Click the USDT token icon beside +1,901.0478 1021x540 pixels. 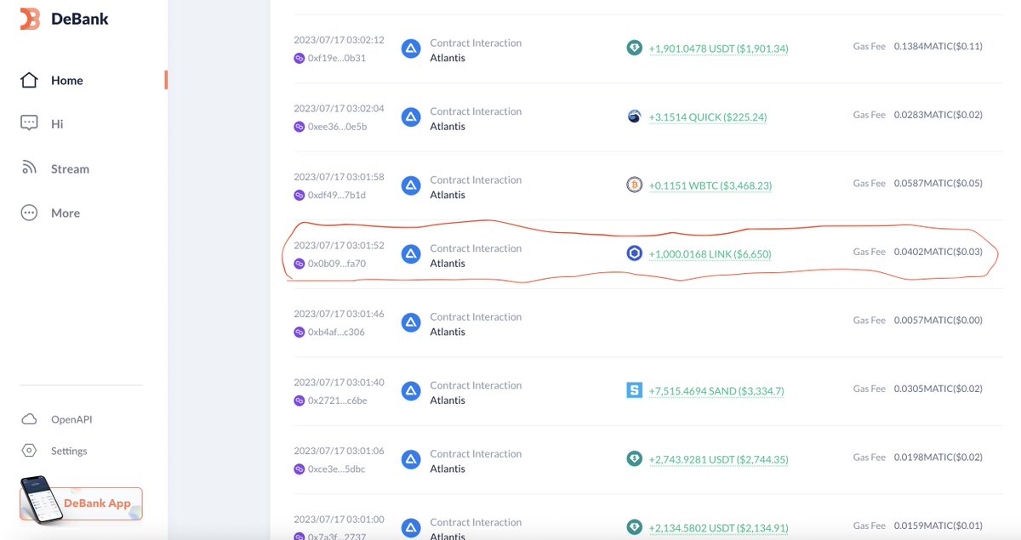click(x=634, y=48)
